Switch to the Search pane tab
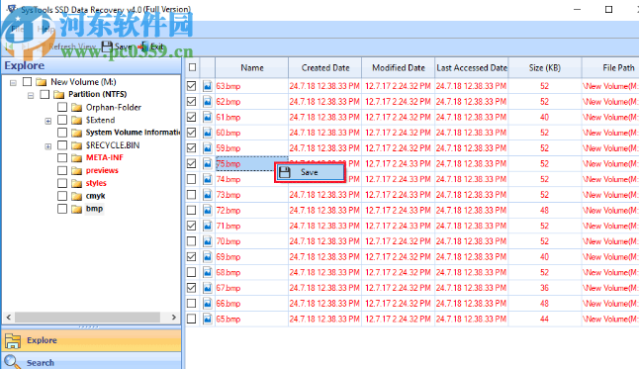Viewport: 639px width, 369px height. [91, 362]
